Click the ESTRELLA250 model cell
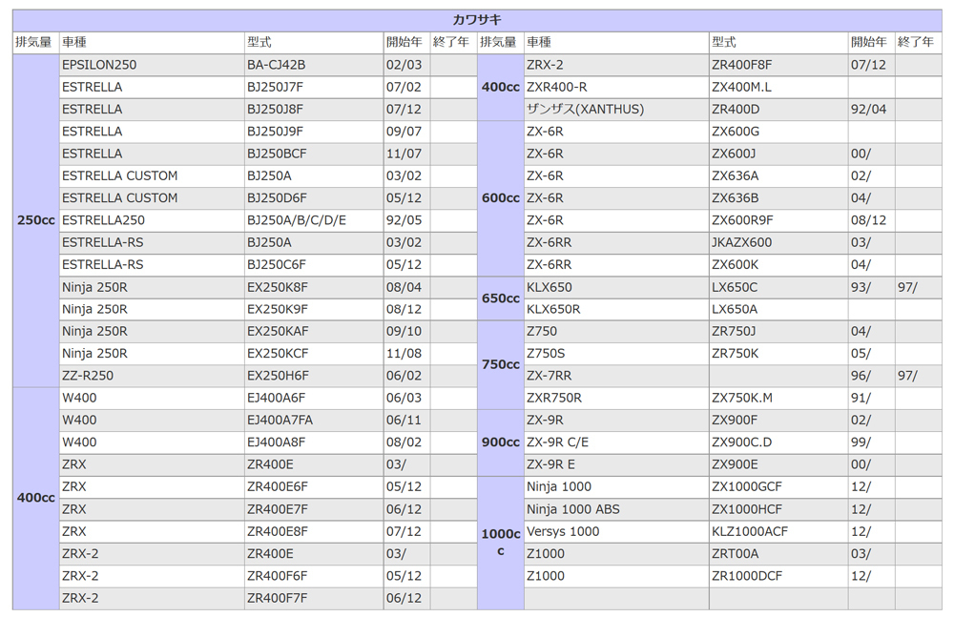Viewport: 954px width, 617px height. coord(152,220)
